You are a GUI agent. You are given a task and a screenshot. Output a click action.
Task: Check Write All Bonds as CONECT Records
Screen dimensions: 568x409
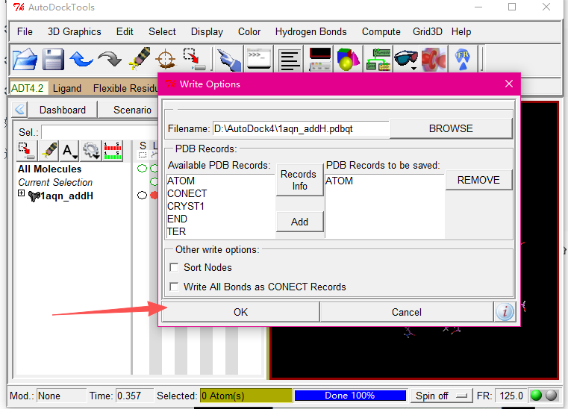(x=175, y=287)
